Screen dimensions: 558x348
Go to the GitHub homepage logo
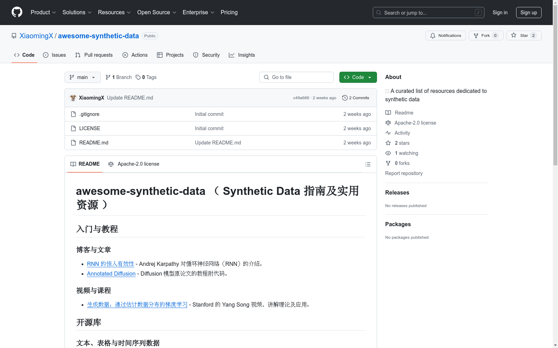[17, 12]
